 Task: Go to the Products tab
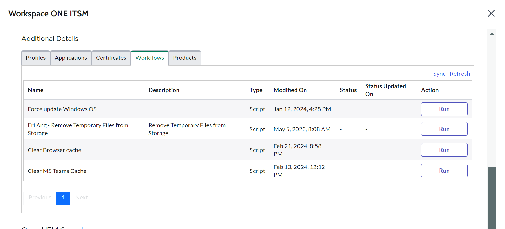coord(184,58)
